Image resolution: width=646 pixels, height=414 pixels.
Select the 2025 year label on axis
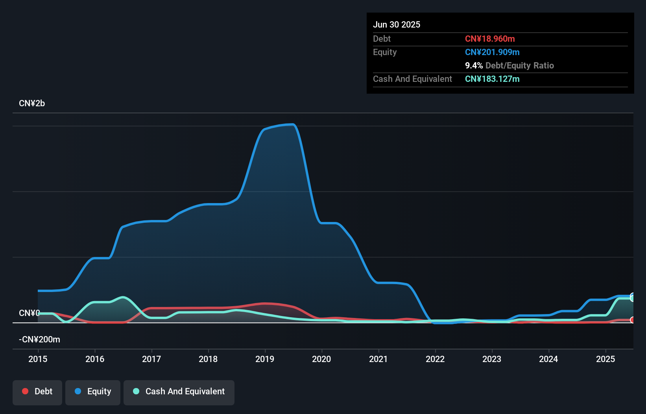606,359
